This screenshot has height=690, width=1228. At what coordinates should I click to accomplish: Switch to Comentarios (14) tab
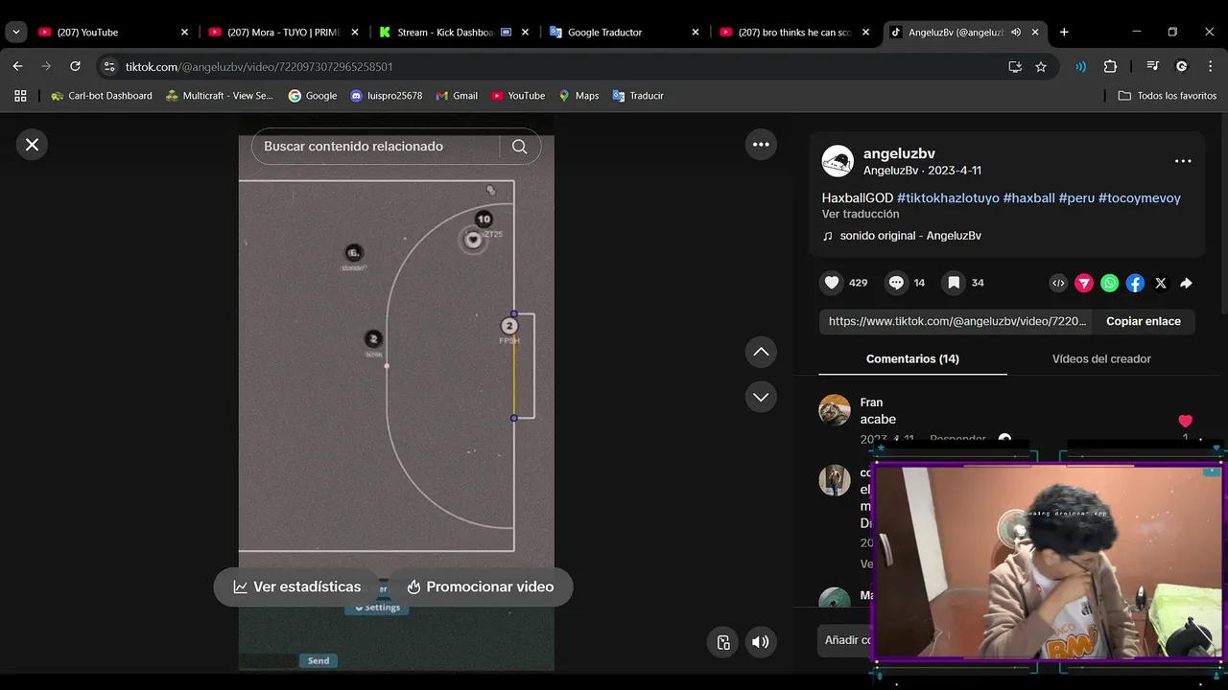[x=912, y=359]
